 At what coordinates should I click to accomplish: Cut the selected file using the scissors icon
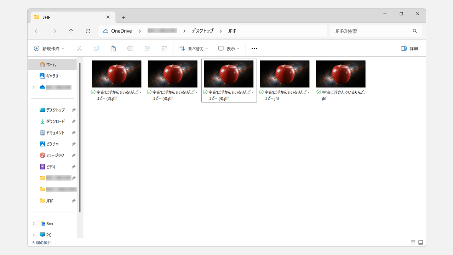pyautogui.click(x=79, y=48)
